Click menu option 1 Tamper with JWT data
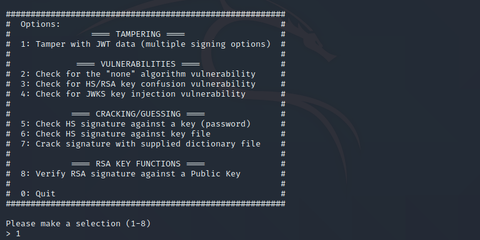This screenshot has height=240, width=480. (x=146, y=44)
